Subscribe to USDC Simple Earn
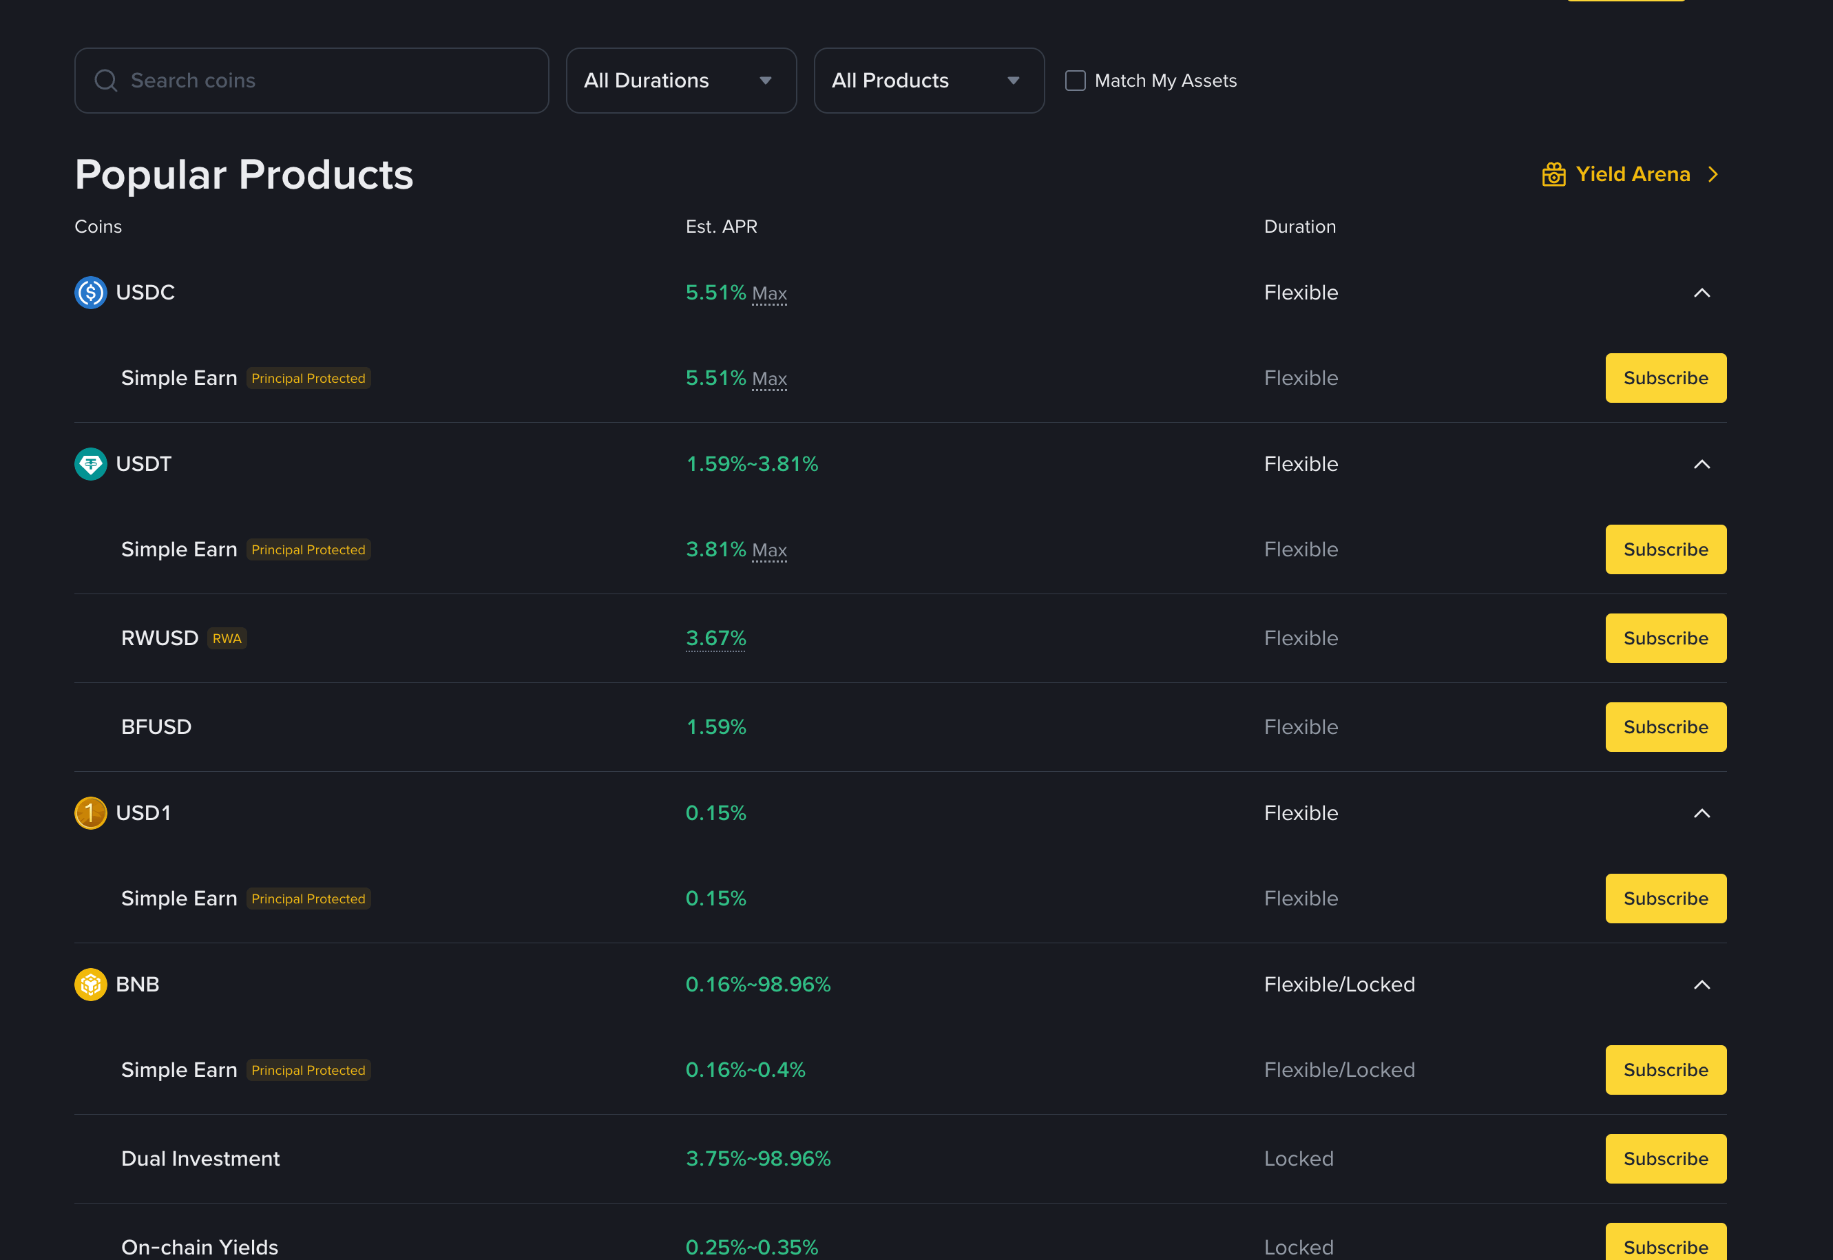This screenshot has height=1260, width=1833. (1665, 378)
